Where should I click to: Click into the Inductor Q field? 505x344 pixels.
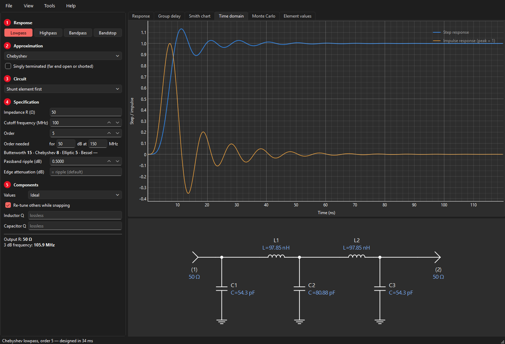[75, 215]
